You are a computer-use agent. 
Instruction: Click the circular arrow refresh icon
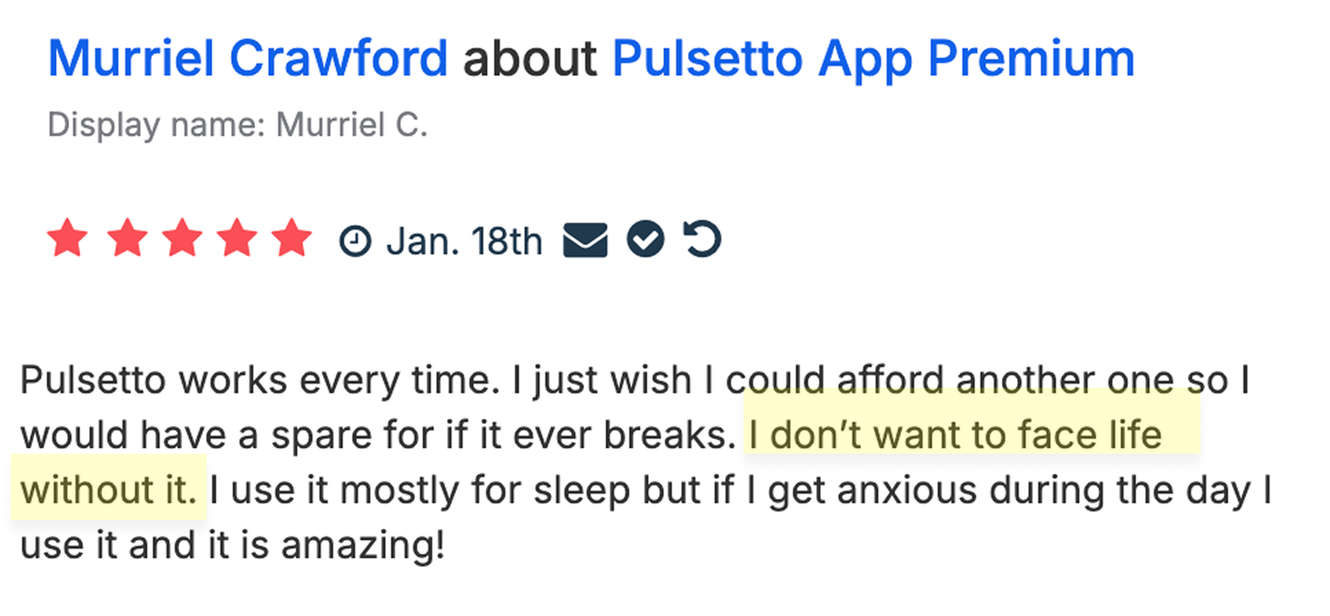[x=702, y=239]
